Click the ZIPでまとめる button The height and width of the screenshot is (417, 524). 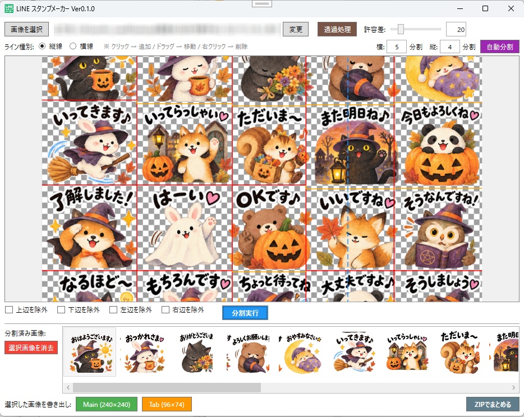pos(493,404)
